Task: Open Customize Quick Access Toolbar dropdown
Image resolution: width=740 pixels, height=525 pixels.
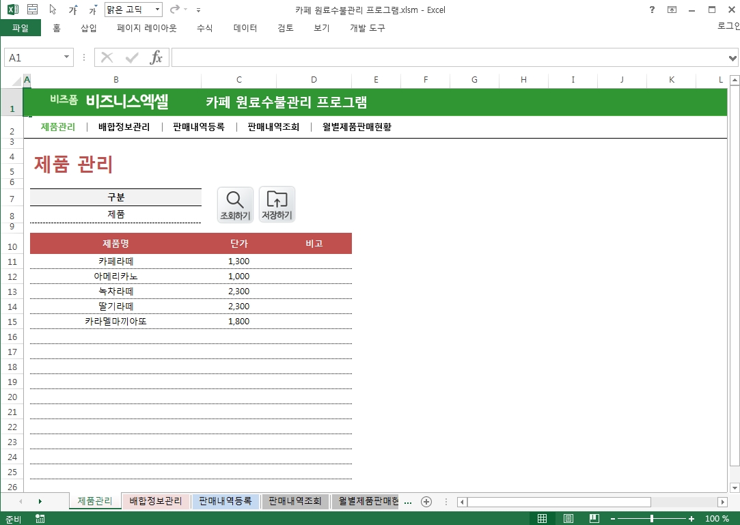Action: tap(198, 10)
